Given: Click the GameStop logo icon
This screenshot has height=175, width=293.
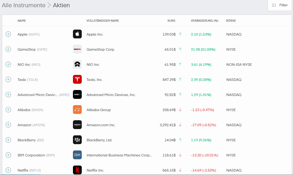Looking at the screenshot, I should (77, 49).
